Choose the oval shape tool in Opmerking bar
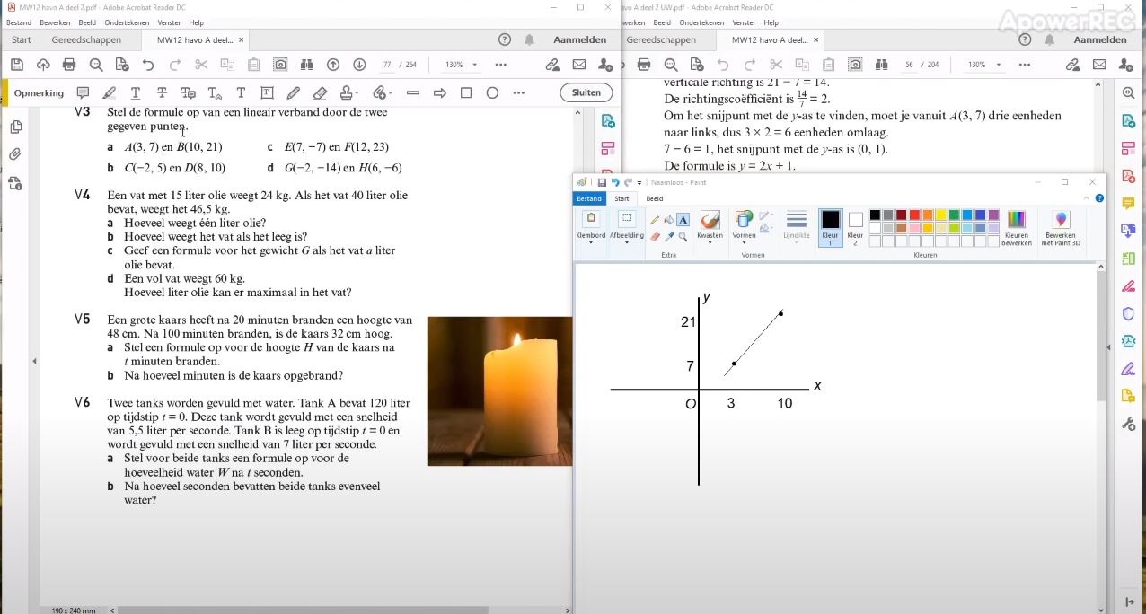The height and width of the screenshot is (614, 1146). click(x=492, y=92)
